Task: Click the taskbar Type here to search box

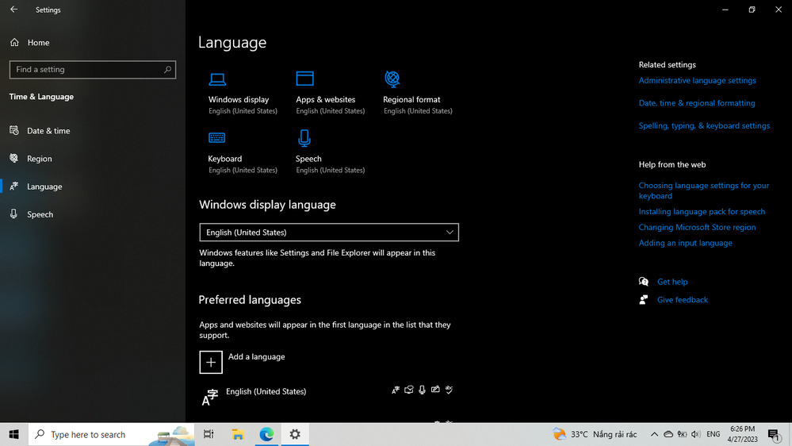Action: click(111, 434)
